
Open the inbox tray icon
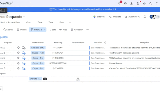pos(125,3)
